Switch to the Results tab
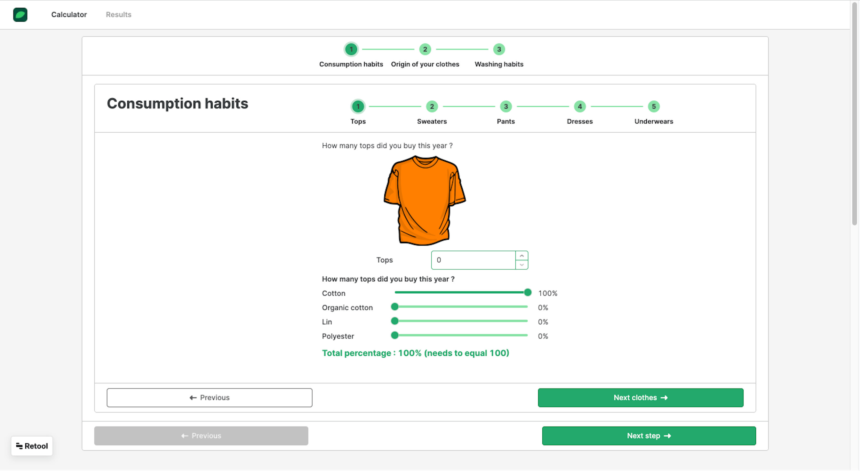 pyautogui.click(x=118, y=15)
